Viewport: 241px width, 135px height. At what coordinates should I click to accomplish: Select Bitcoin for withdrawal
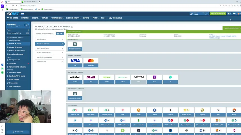[139, 112]
